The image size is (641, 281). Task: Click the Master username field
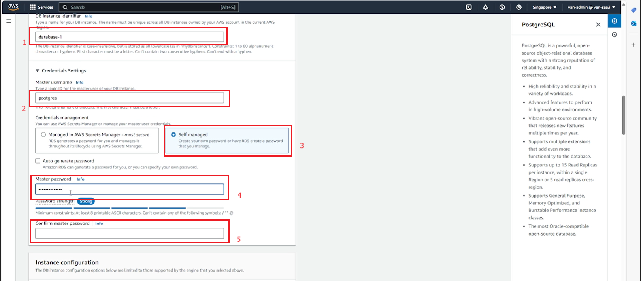(130, 98)
